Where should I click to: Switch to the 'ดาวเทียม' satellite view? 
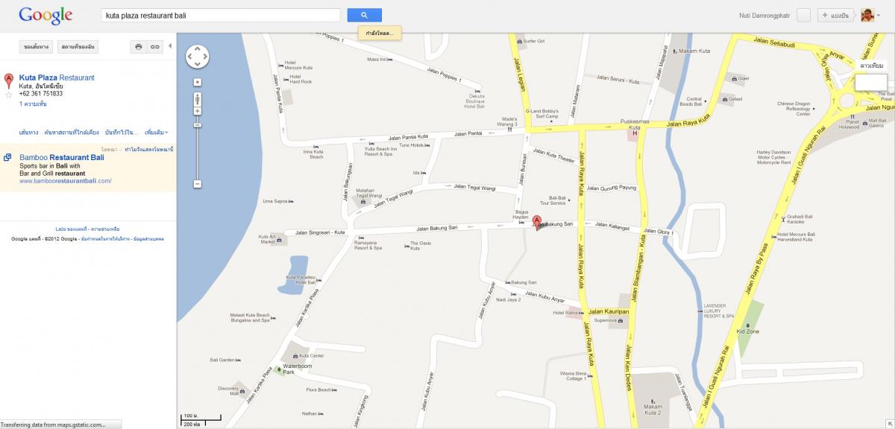pyautogui.click(x=871, y=66)
